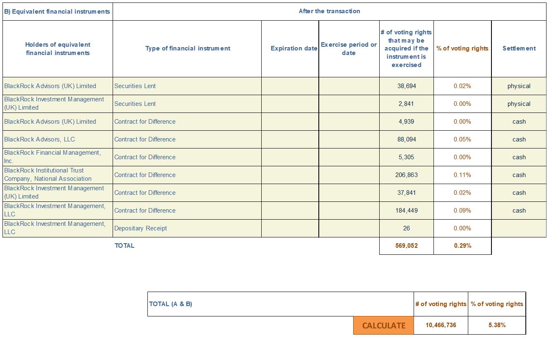Viewport: 549px width, 340px height.
Task: Select the voting rights value 4,939
Action: click(x=407, y=122)
